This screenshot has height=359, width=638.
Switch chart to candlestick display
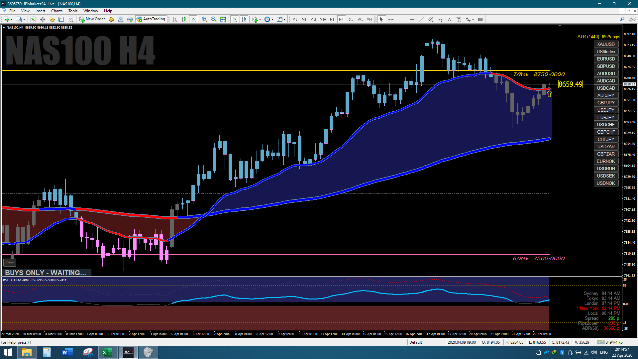click(x=184, y=19)
